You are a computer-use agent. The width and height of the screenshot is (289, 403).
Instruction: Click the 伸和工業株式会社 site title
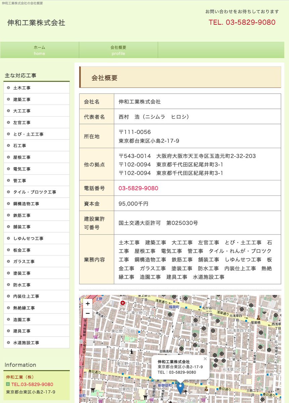pyautogui.click(x=36, y=23)
